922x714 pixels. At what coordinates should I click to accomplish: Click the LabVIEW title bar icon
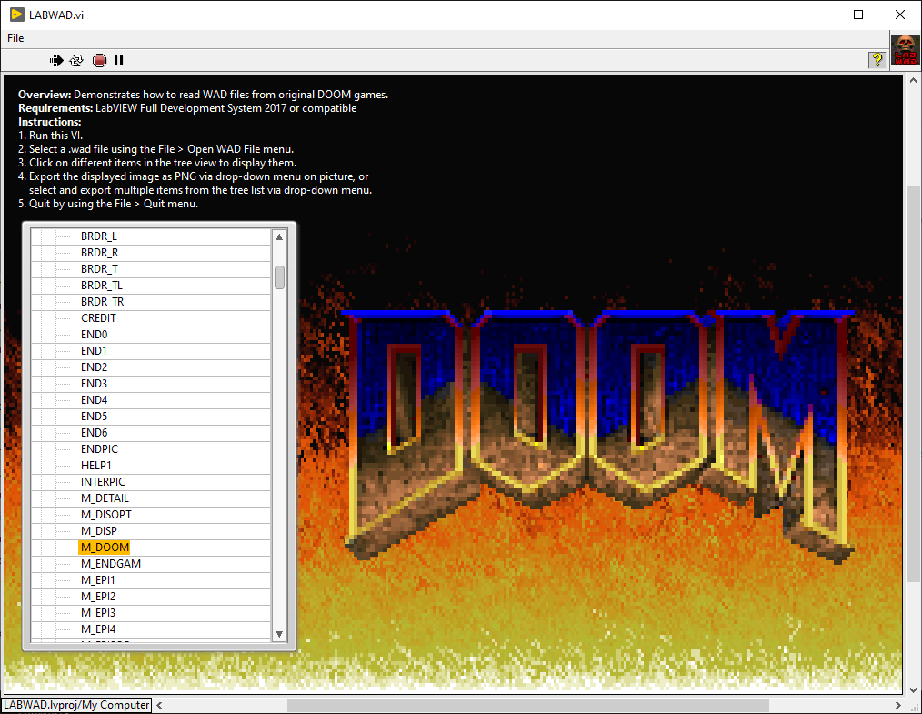coord(17,15)
